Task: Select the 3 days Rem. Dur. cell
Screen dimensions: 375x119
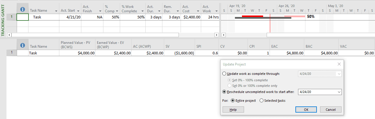Action: pyautogui.click(x=171, y=17)
